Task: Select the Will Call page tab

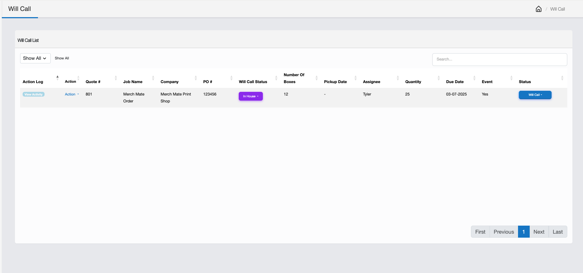Action: tap(20, 9)
